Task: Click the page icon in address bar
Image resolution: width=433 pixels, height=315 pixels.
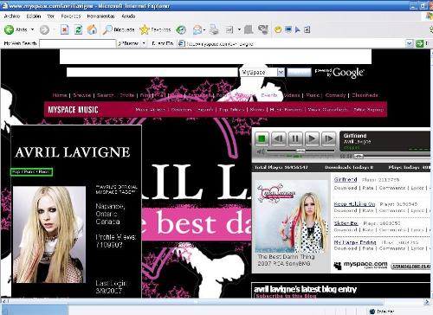Action: pyautogui.click(x=182, y=44)
